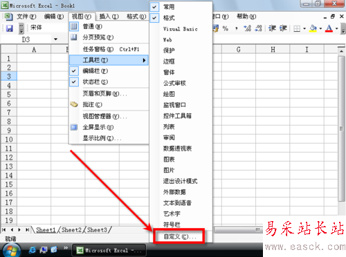Screen dimensions: 346x257
Task: Open 任务窗格 task pane entry
Action: pyautogui.click(x=109, y=49)
